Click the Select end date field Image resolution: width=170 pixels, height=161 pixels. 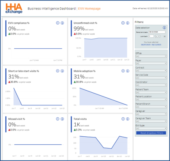click(157, 32)
